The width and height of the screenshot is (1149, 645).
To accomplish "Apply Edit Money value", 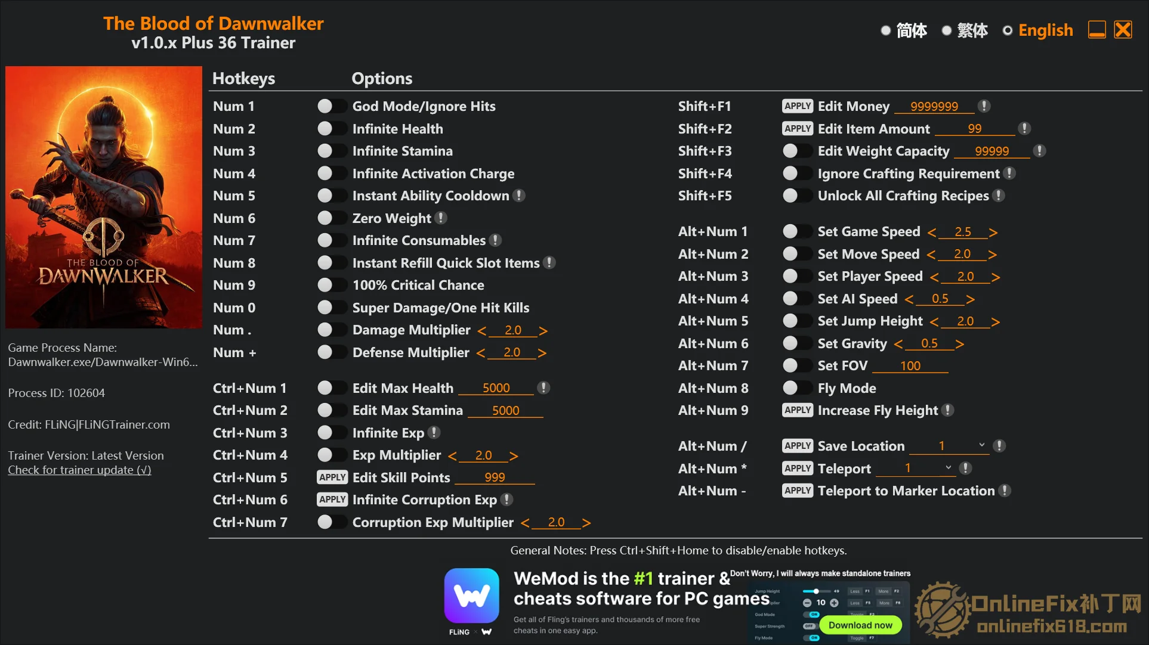I will (x=798, y=106).
